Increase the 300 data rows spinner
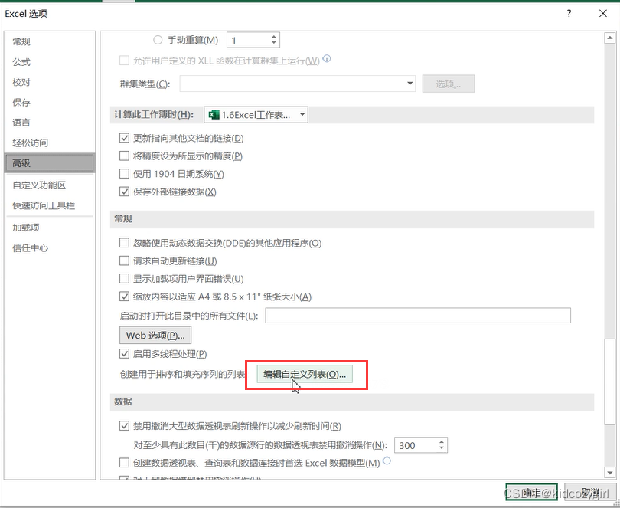Screen dimensions: 620x508 point(442,442)
